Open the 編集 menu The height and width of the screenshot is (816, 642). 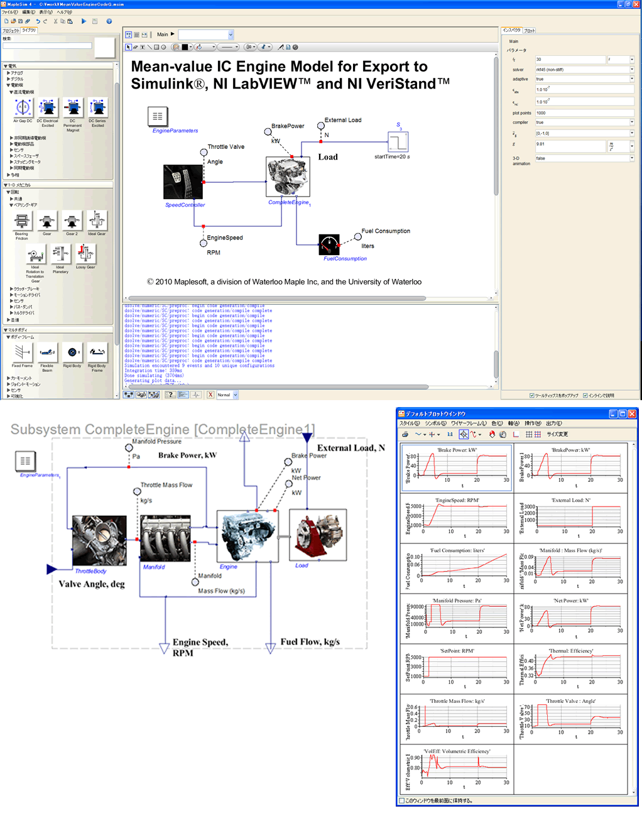[29, 12]
